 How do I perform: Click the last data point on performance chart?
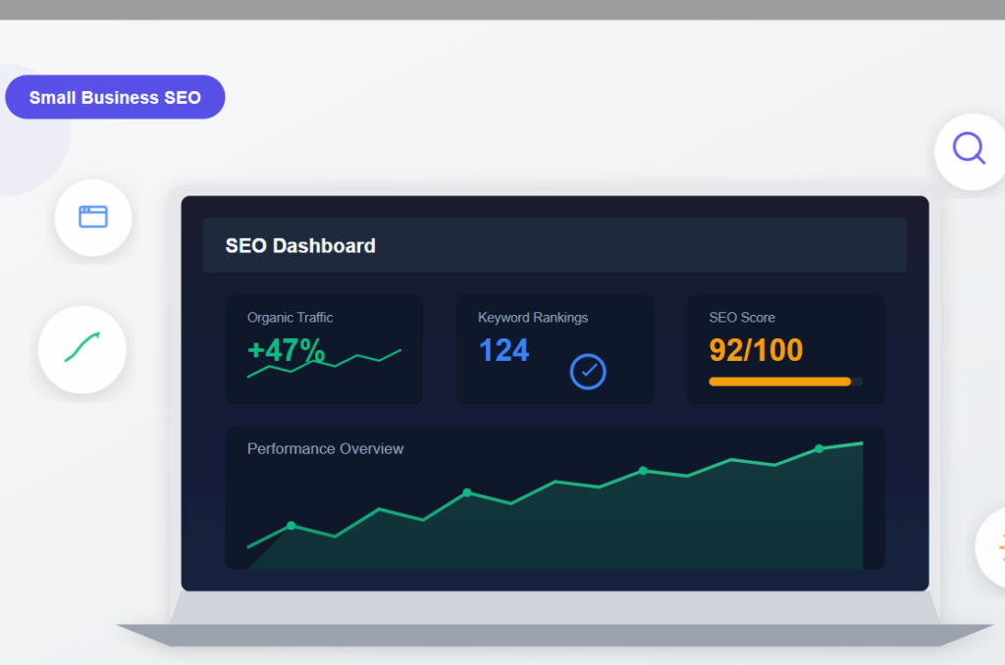click(x=820, y=448)
